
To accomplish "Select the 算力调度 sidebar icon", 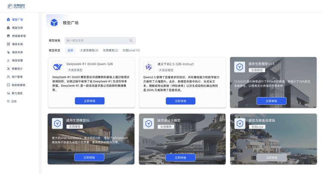I will (8, 93).
